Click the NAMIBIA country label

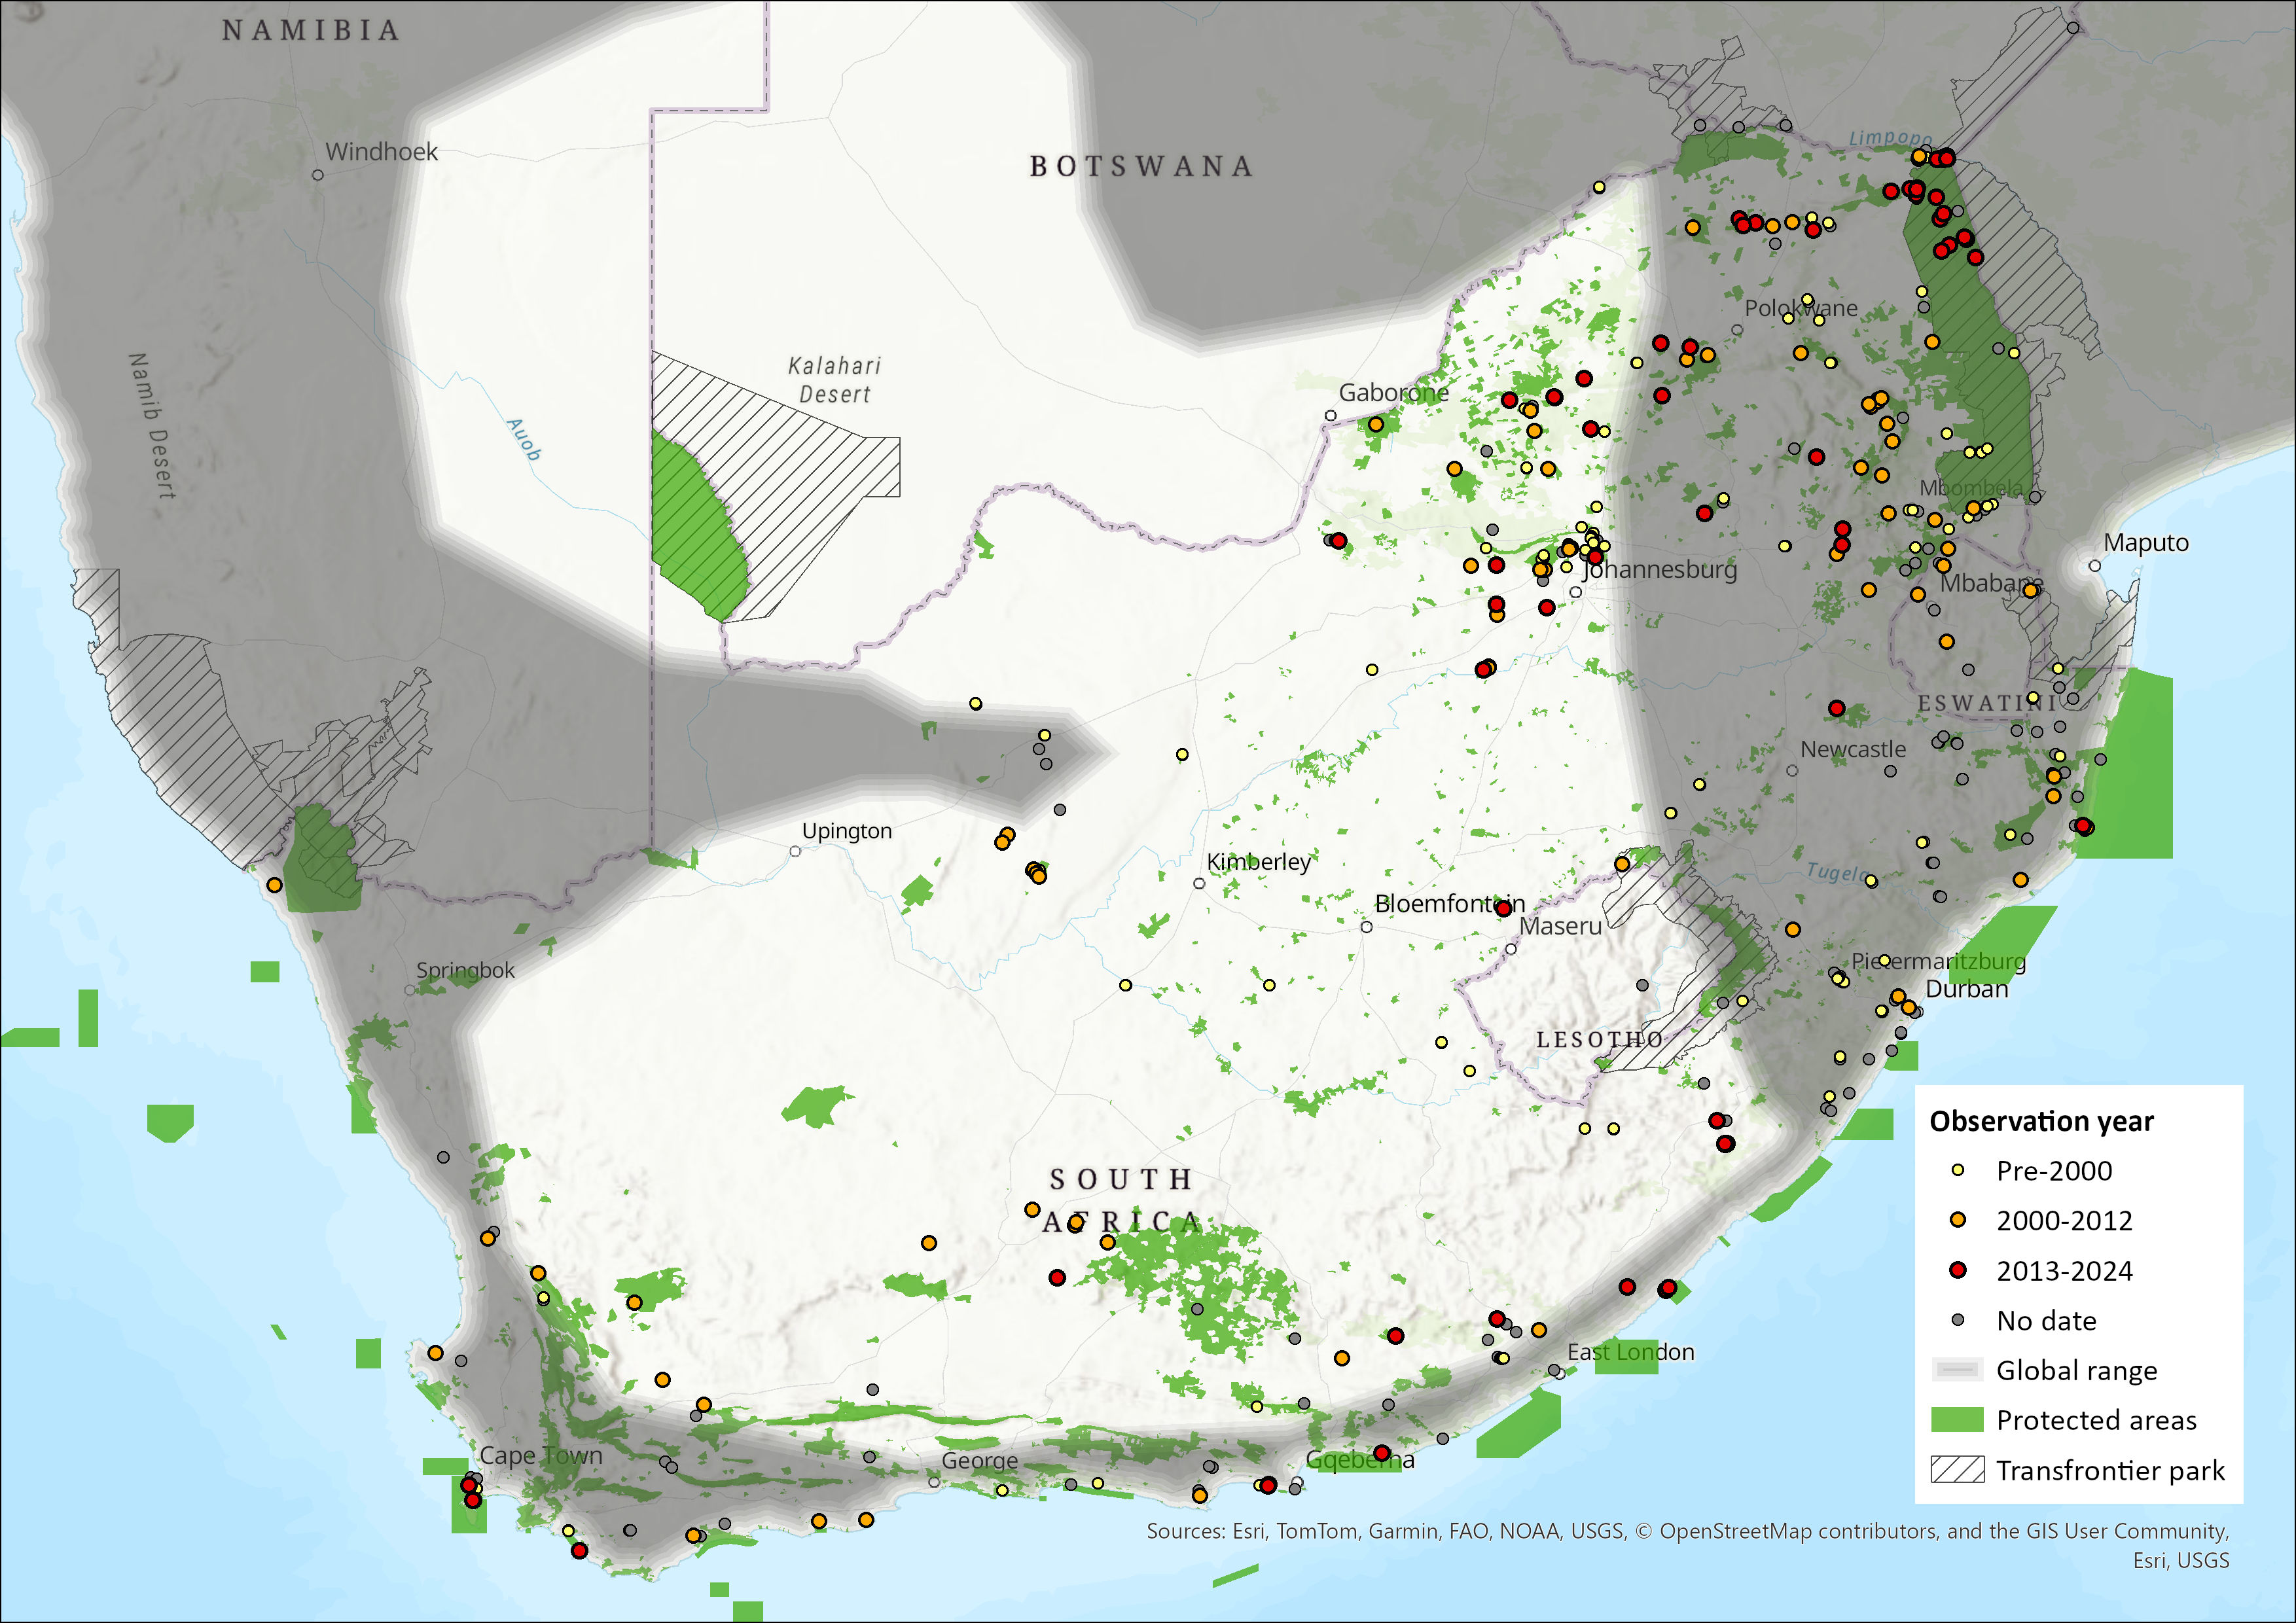[311, 31]
